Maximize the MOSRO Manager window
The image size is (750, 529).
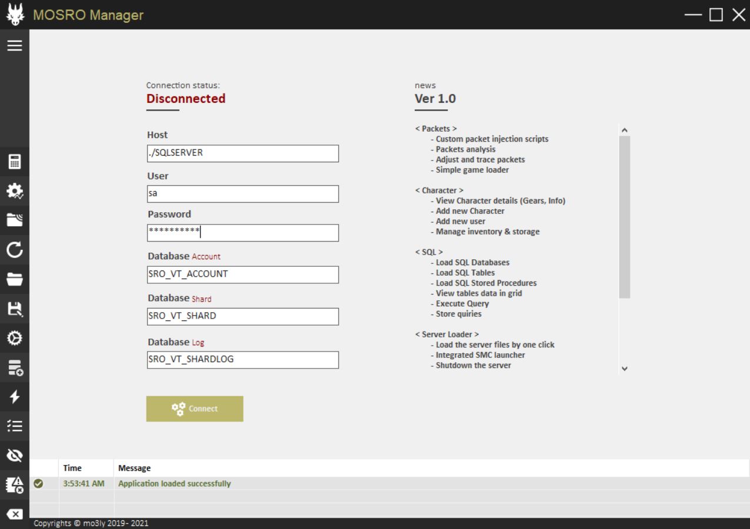click(716, 15)
